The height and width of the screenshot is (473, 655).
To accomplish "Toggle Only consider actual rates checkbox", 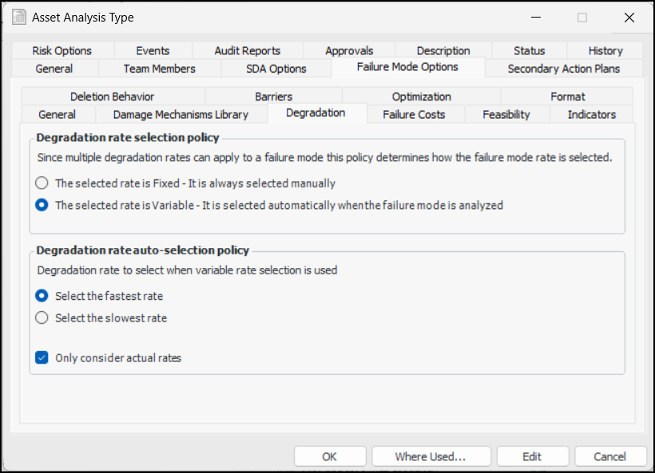I will [42, 357].
